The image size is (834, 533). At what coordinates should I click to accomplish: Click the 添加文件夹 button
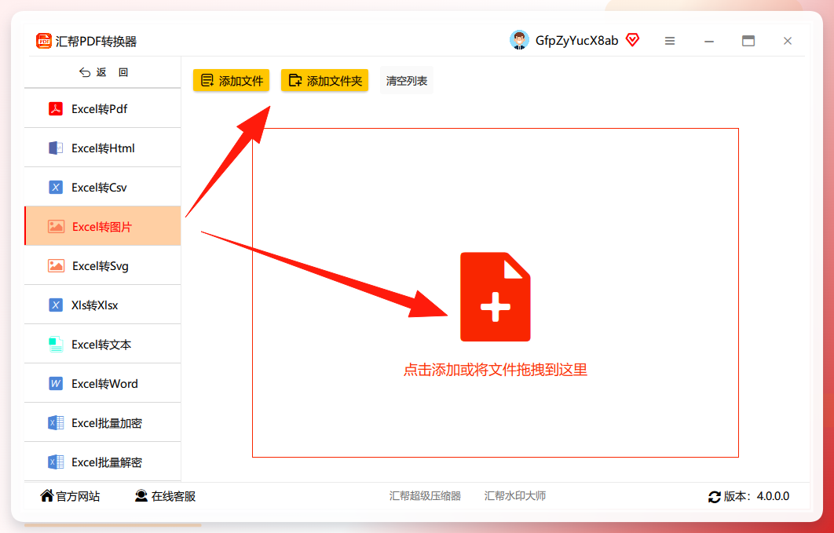(x=324, y=81)
